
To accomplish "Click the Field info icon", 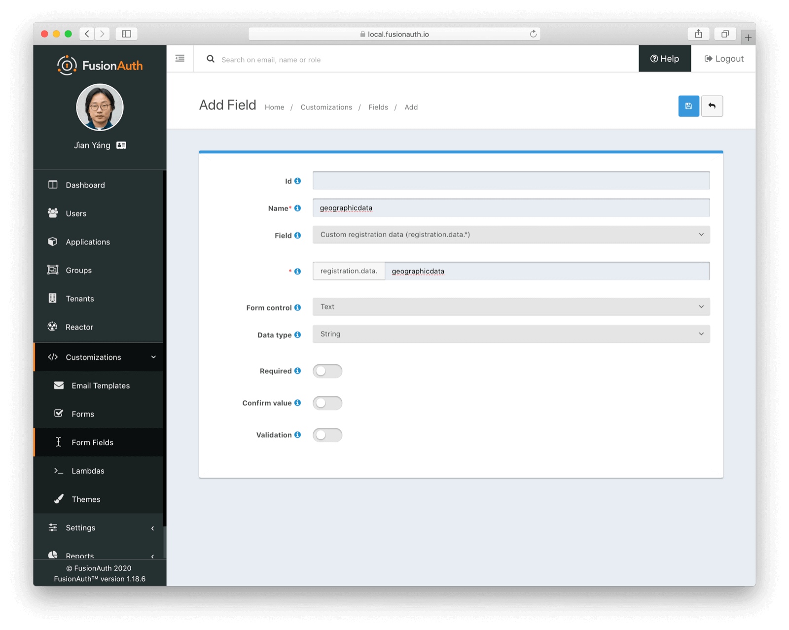I will tap(298, 235).
